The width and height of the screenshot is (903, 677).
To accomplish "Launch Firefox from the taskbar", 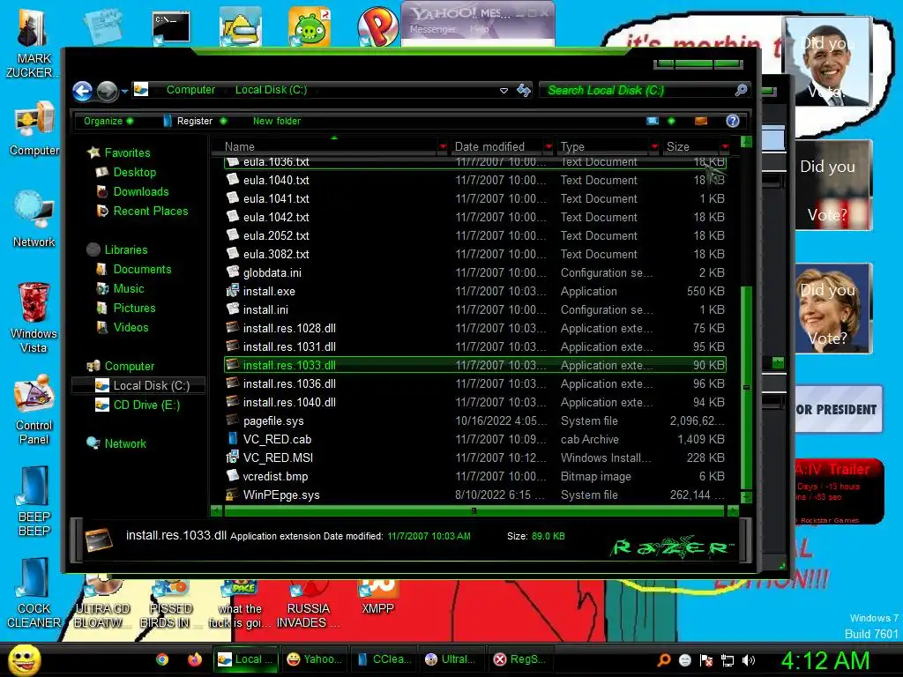I will tap(195, 659).
